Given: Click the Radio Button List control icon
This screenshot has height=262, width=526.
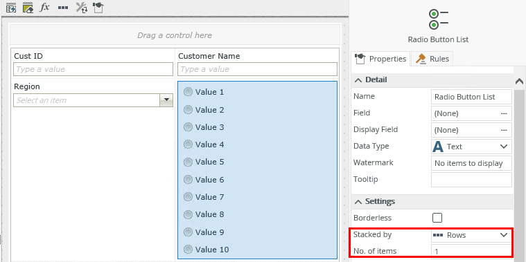Looking at the screenshot, I should [x=438, y=19].
